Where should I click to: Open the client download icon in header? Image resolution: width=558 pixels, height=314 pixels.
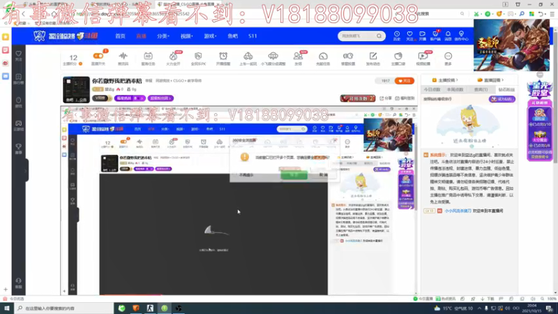click(x=435, y=36)
